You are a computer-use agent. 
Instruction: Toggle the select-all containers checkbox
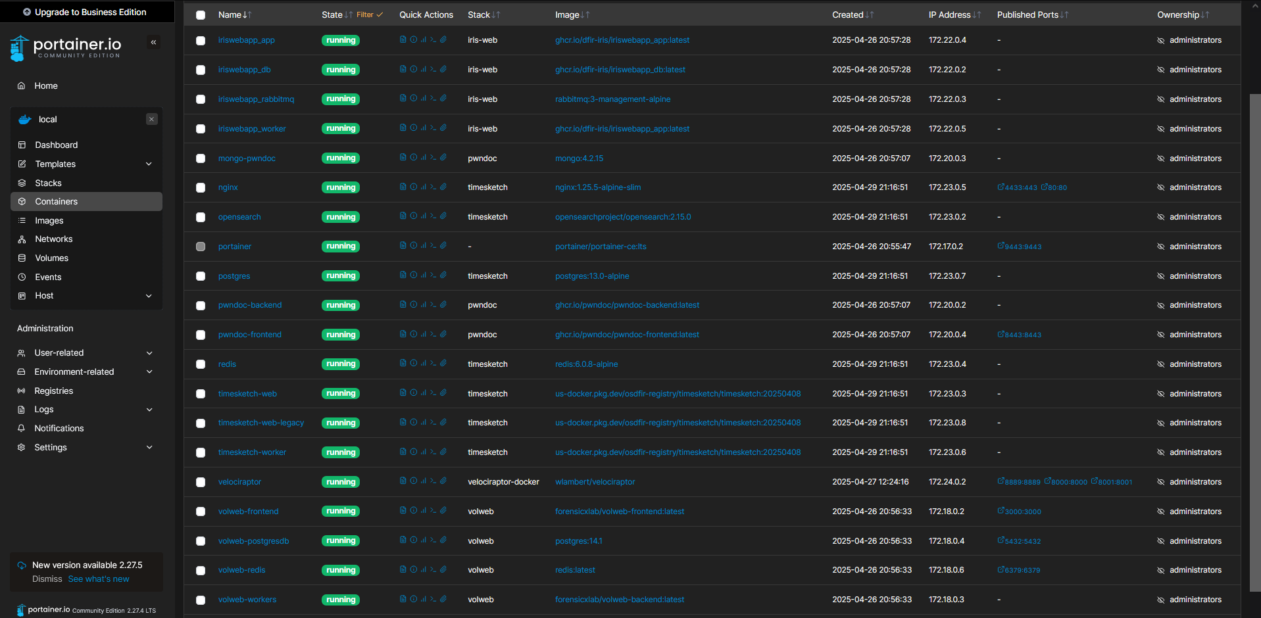click(201, 15)
